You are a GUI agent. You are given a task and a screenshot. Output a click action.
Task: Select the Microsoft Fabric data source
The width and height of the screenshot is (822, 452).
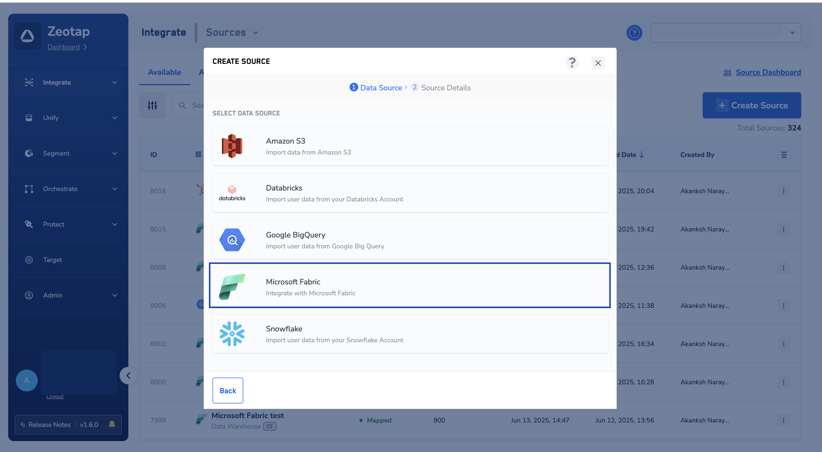[410, 286]
